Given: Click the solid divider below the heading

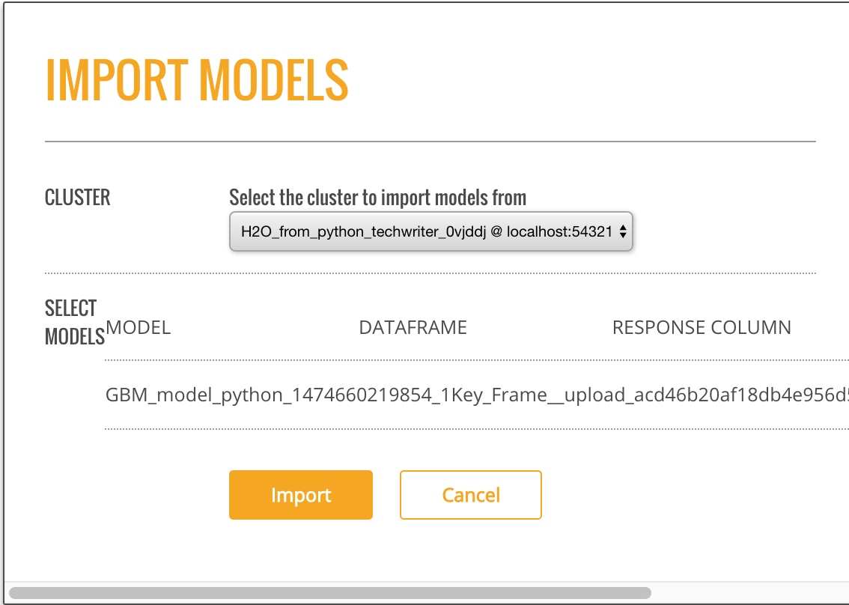Looking at the screenshot, I should click(430, 141).
